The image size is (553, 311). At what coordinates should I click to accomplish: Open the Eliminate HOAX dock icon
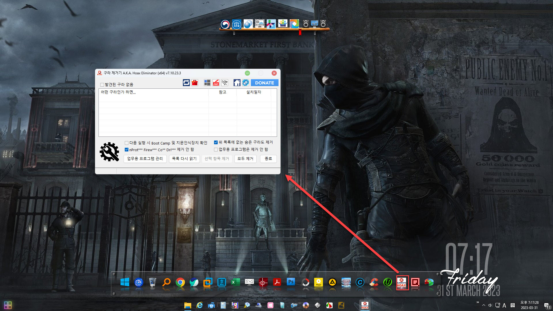(x=402, y=282)
